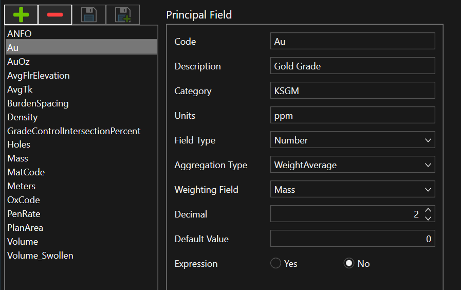Click the Code input field
461x290 pixels.
[353, 41]
